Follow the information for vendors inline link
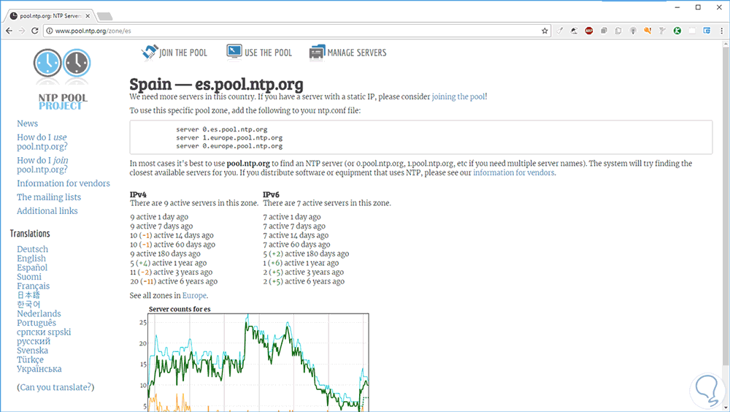Viewport: 730px width, 412px height. pos(513,172)
